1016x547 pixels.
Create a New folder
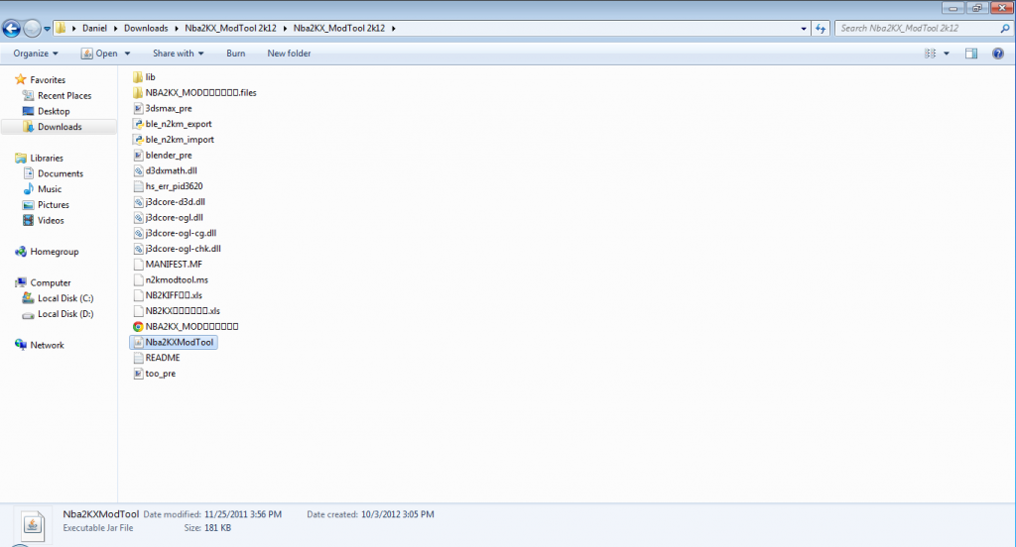(289, 54)
